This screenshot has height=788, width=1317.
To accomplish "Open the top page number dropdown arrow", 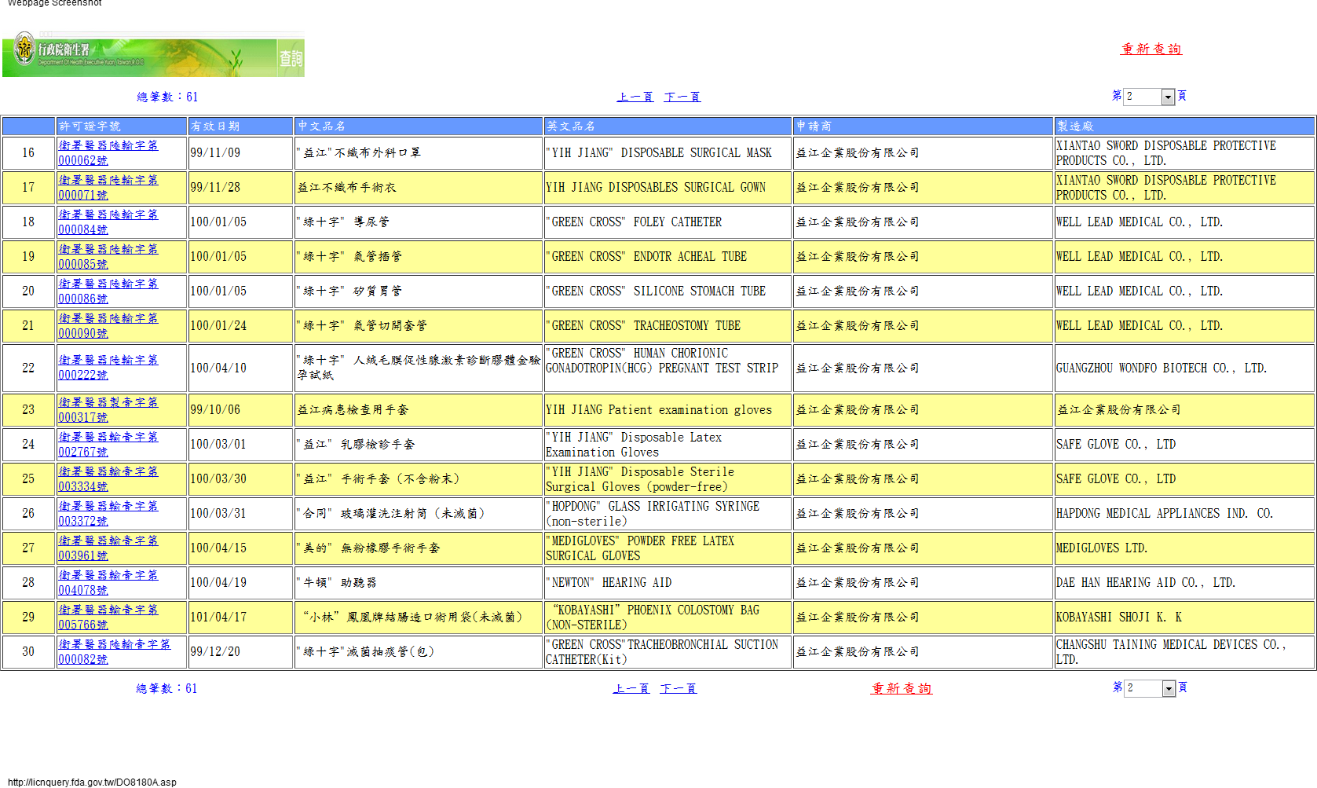I will 1168,97.
